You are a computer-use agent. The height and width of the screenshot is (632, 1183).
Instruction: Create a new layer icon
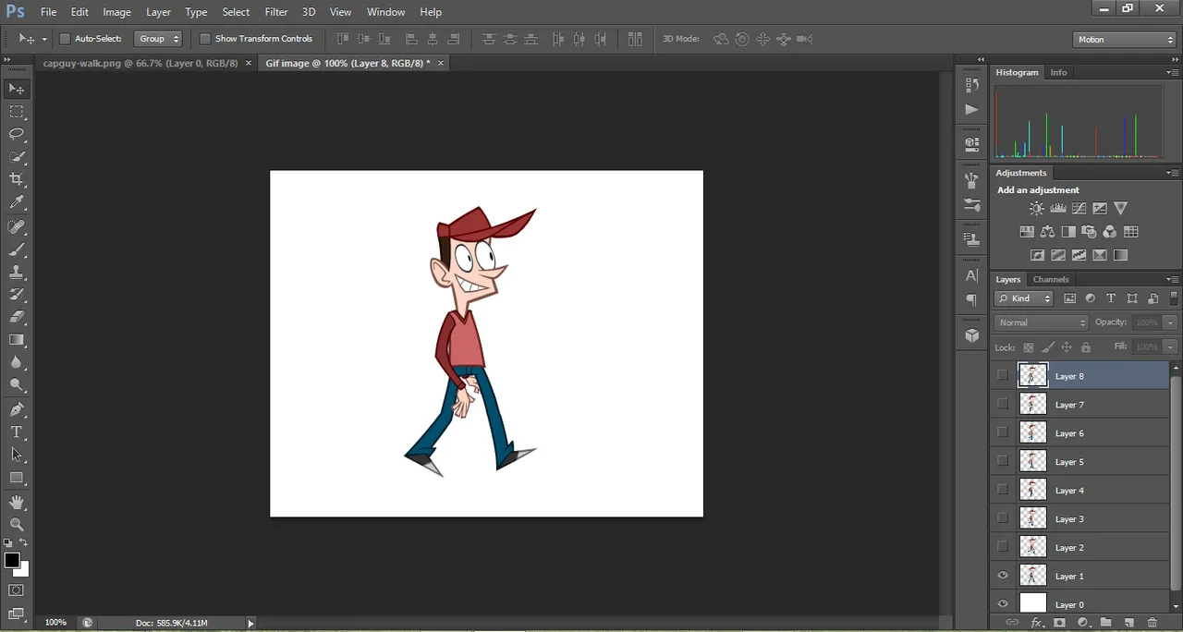tap(1128, 624)
